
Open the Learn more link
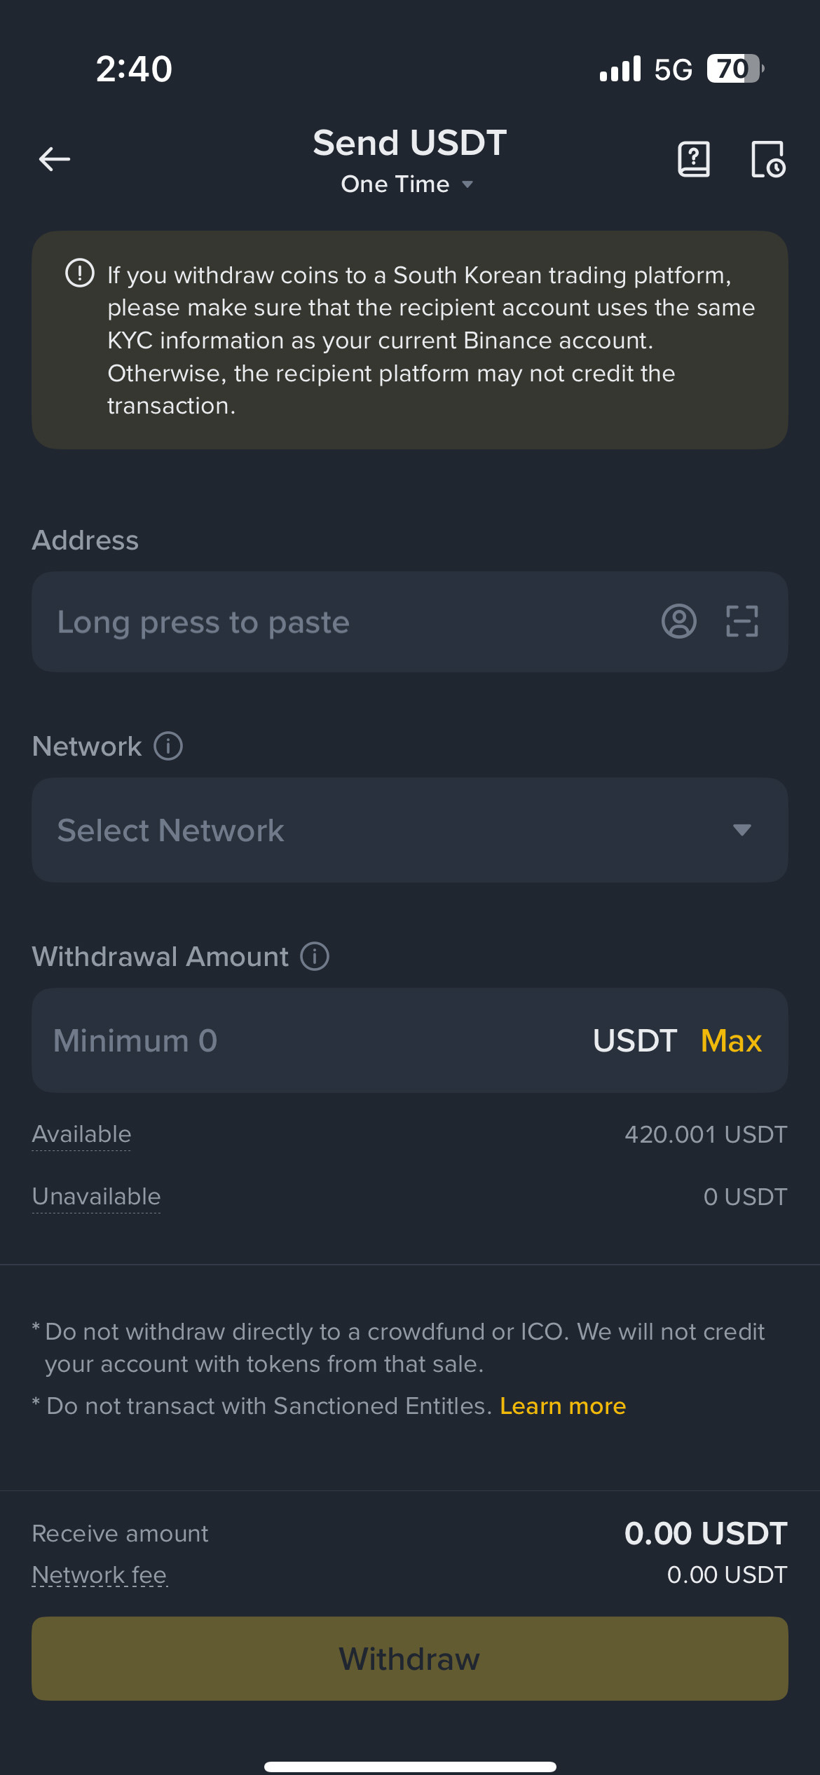pyautogui.click(x=563, y=1406)
